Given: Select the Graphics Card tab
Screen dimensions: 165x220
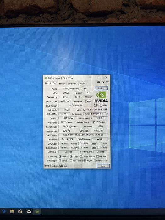Looking at the screenshot, I should pyautogui.click(x=51, y=83).
